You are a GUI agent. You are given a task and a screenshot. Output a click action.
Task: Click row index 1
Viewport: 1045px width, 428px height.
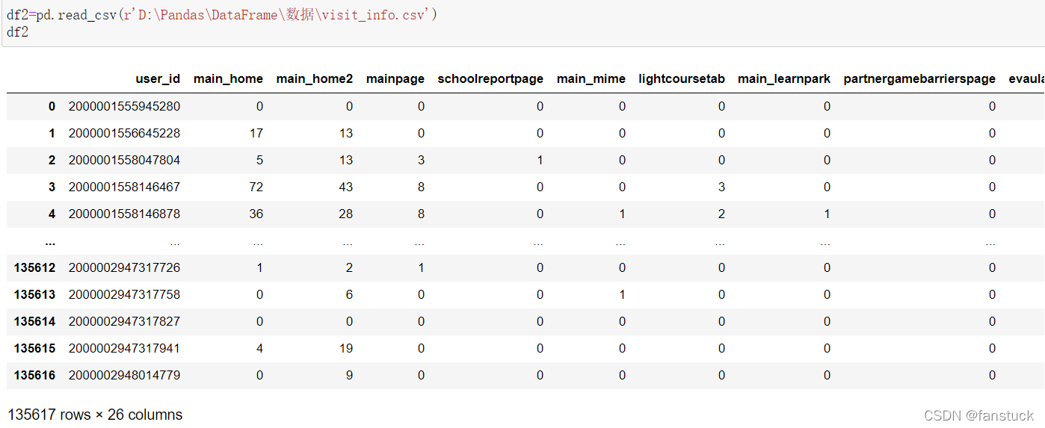(x=52, y=133)
